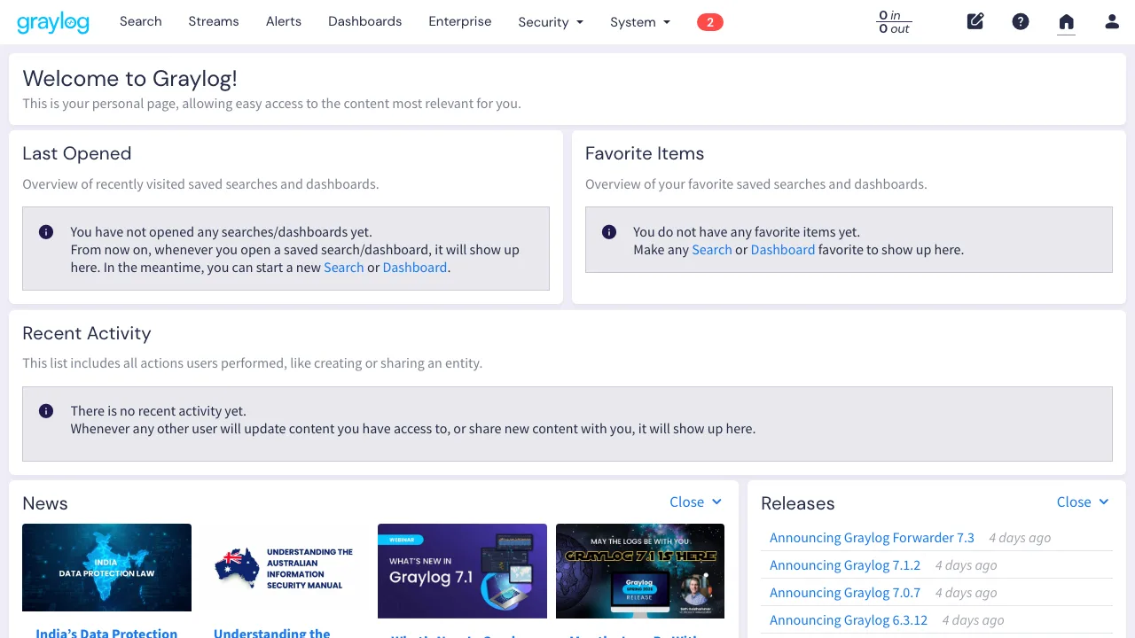Expand the System dropdown menu
The height and width of the screenshot is (638, 1135).
point(640,22)
